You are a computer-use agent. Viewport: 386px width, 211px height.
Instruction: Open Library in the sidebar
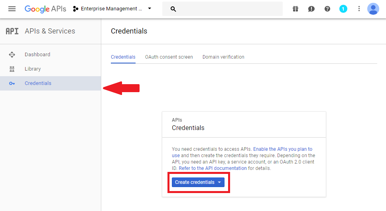pyautogui.click(x=33, y=69)
